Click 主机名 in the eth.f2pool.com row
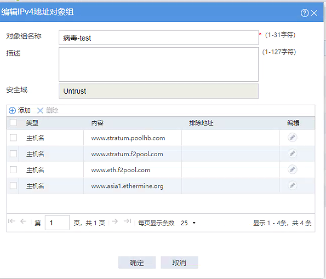 [35, 170]
